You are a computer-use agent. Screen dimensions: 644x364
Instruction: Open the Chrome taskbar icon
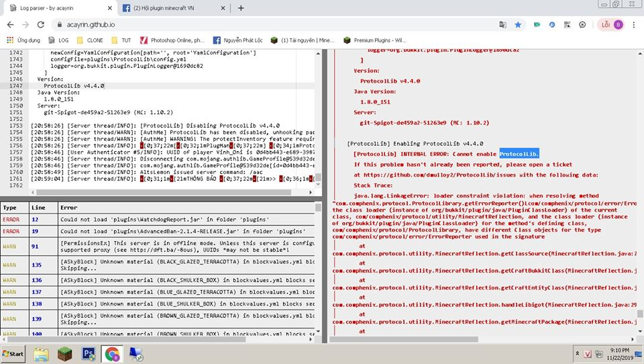(x=112, y=354)
